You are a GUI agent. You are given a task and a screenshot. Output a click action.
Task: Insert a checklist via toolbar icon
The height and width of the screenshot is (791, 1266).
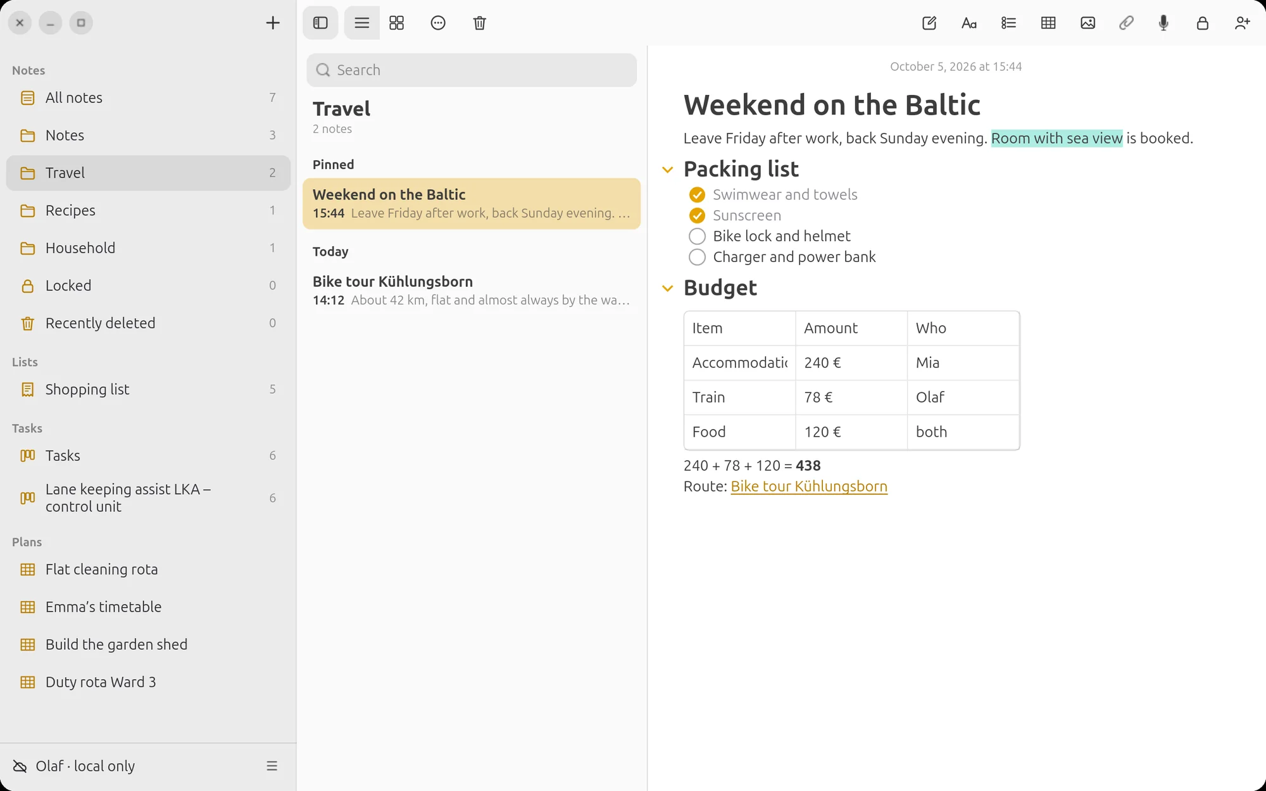[1008, 23]
